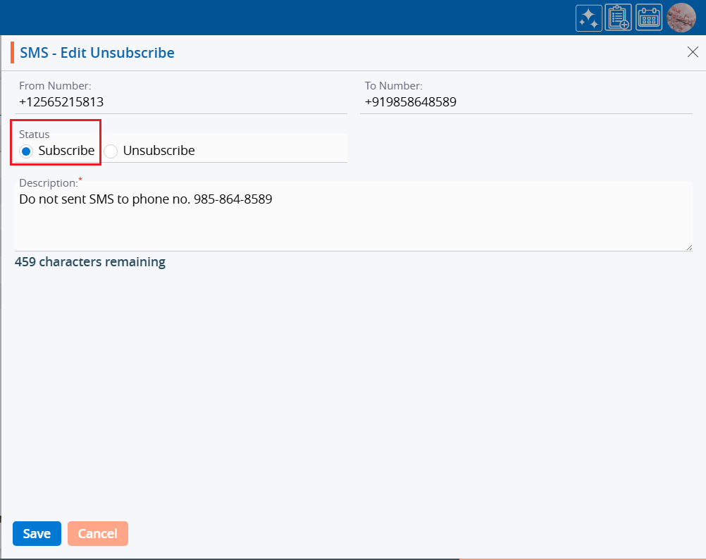This screenshot has height=560, width=706.
Task: Click the From Number field
Action: click(180, 102)
